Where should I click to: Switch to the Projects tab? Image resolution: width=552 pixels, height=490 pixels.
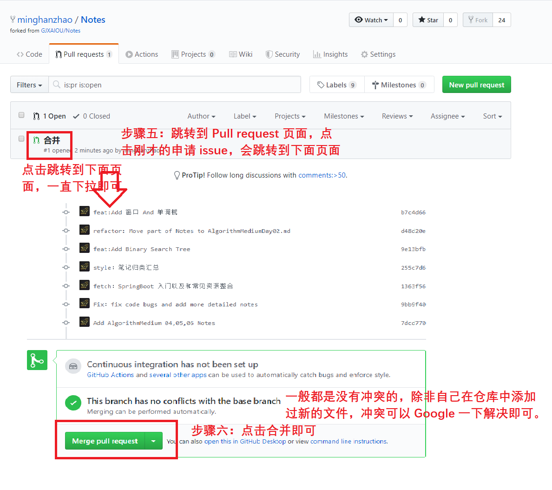coord(193,54)
